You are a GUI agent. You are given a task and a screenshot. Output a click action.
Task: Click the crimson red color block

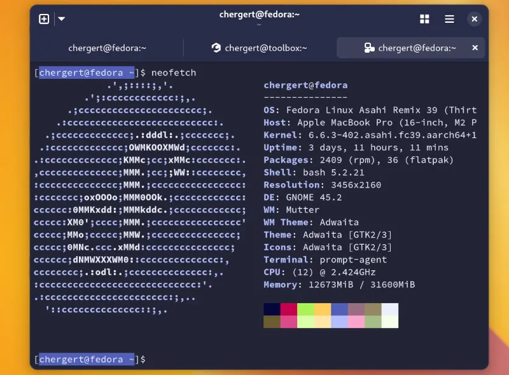pos(288,309)
